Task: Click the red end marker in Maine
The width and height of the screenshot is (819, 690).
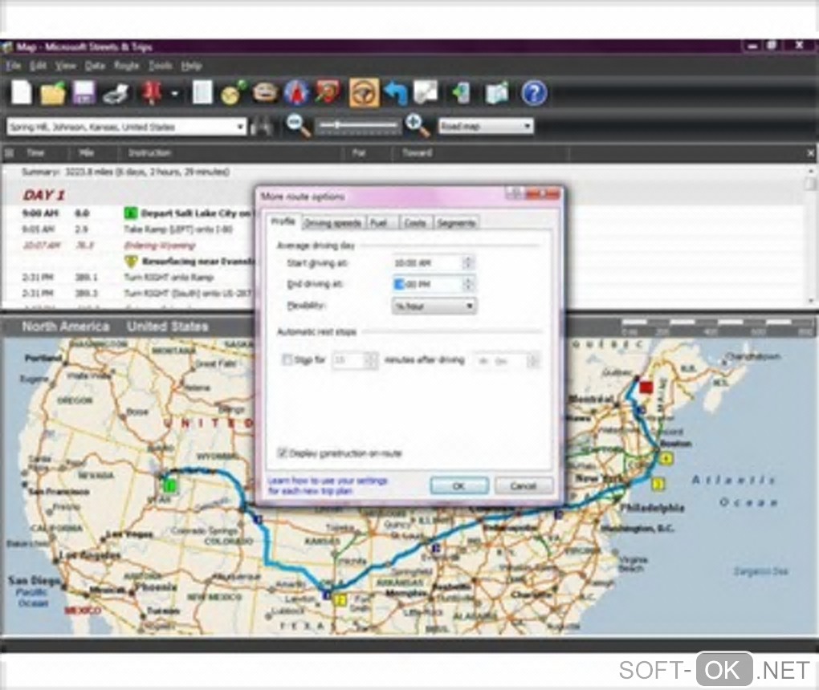Action: pyautogui.click(x=646, y=388)
